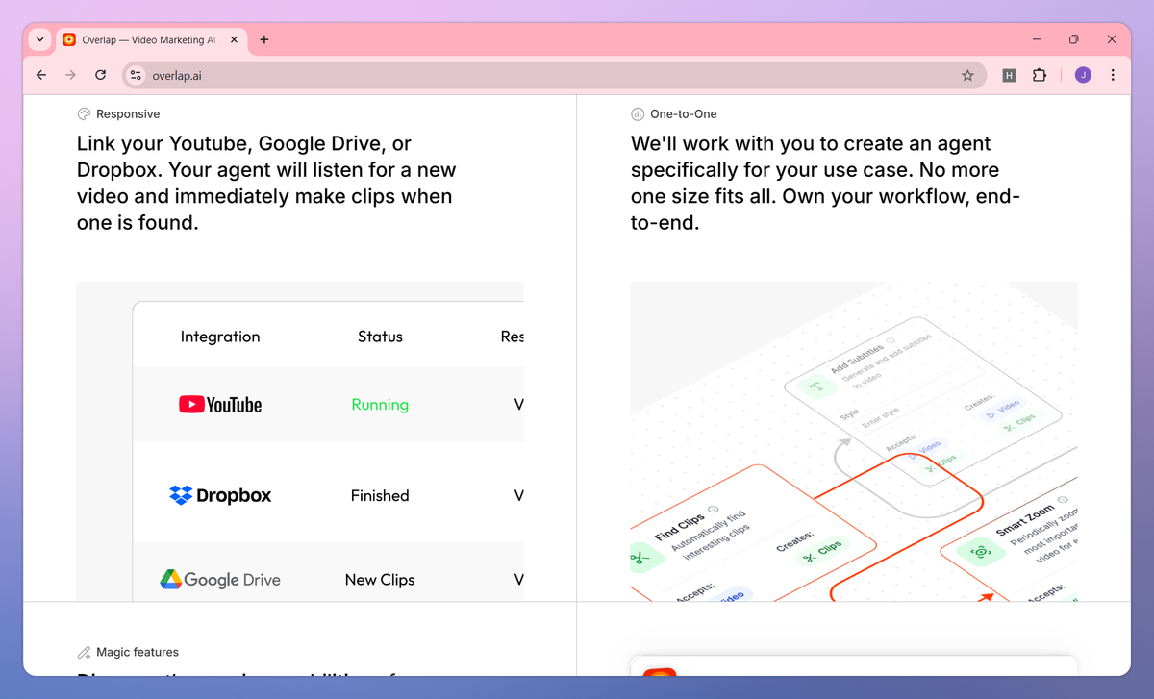Image resolution: width=1154 pixels, height=699 pixels.
Task: Click the Video tag under Add Subtitles Creates
Action: tap(1002, 410)
